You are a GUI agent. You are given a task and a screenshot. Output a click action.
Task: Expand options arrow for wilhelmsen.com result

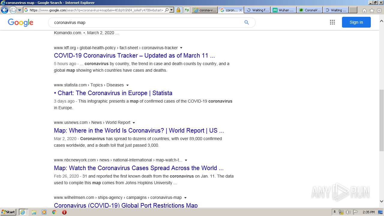click(185, 198)
